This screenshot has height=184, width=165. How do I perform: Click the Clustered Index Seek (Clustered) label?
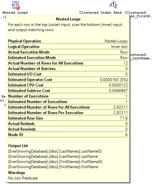pyautogui.click(x=113, y=13)
